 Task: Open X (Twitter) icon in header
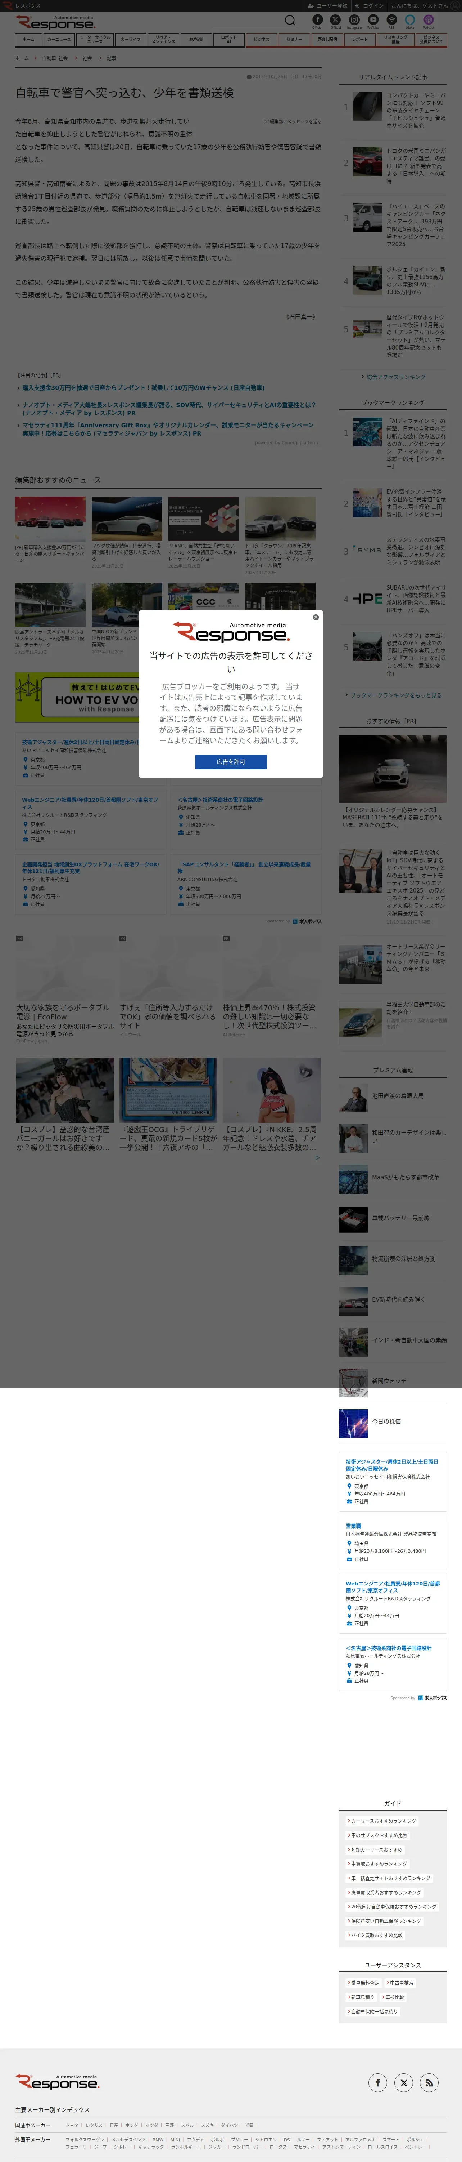pos(335,19)
